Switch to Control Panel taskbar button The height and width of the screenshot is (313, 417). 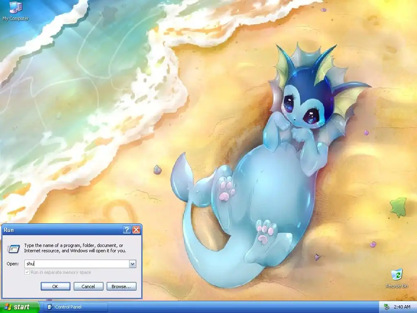point(76,307)
